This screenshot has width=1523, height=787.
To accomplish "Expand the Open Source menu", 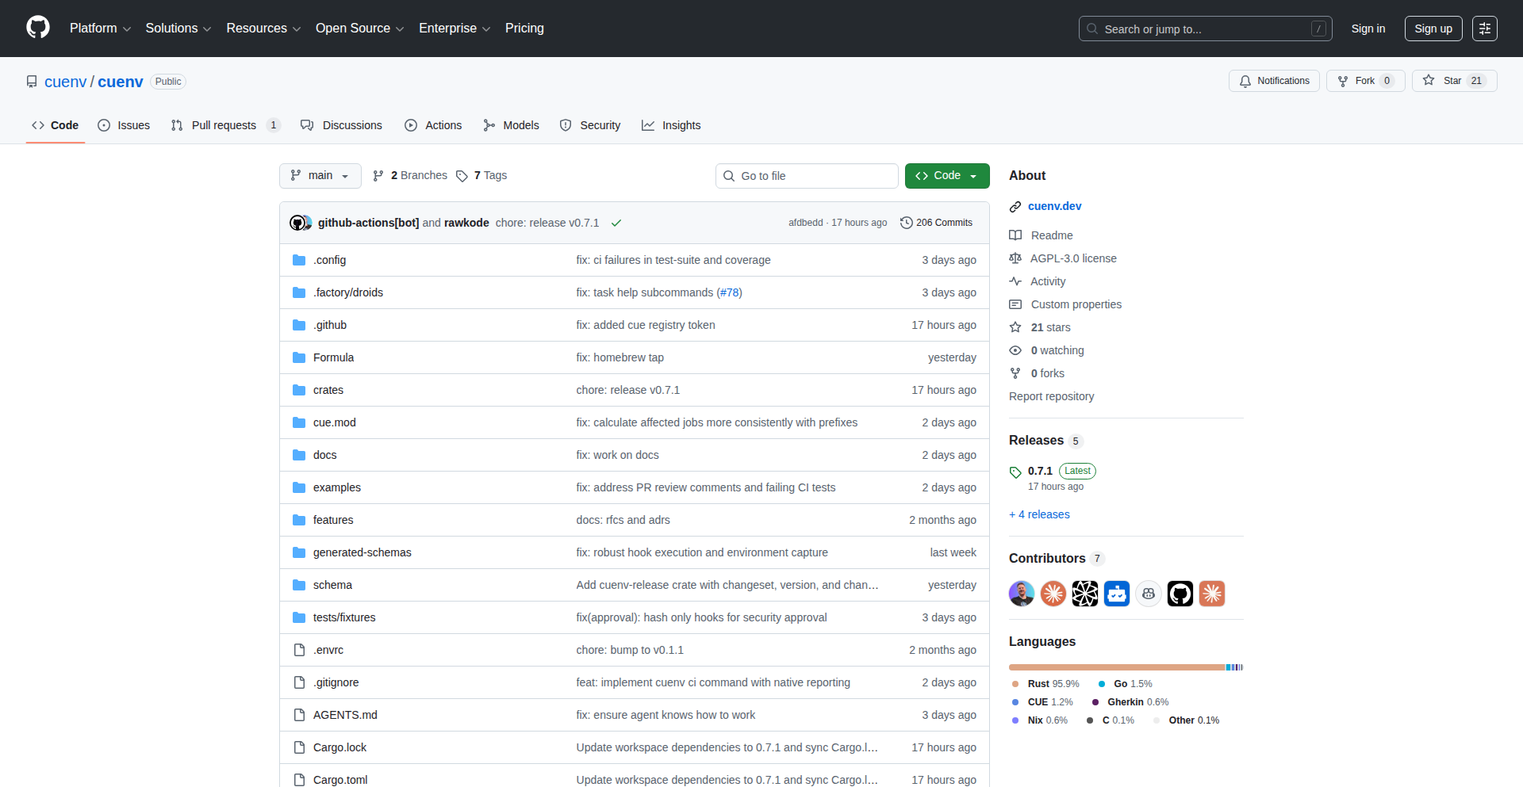I will tap(360, 29).
